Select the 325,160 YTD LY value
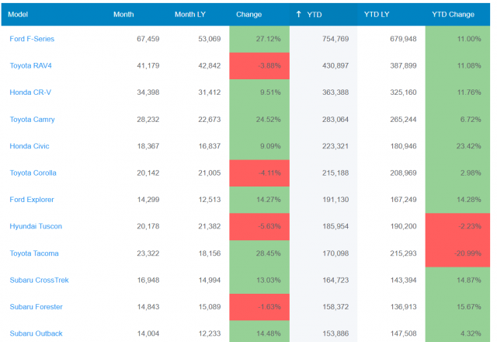497x342 pixels. coord(403,92)
